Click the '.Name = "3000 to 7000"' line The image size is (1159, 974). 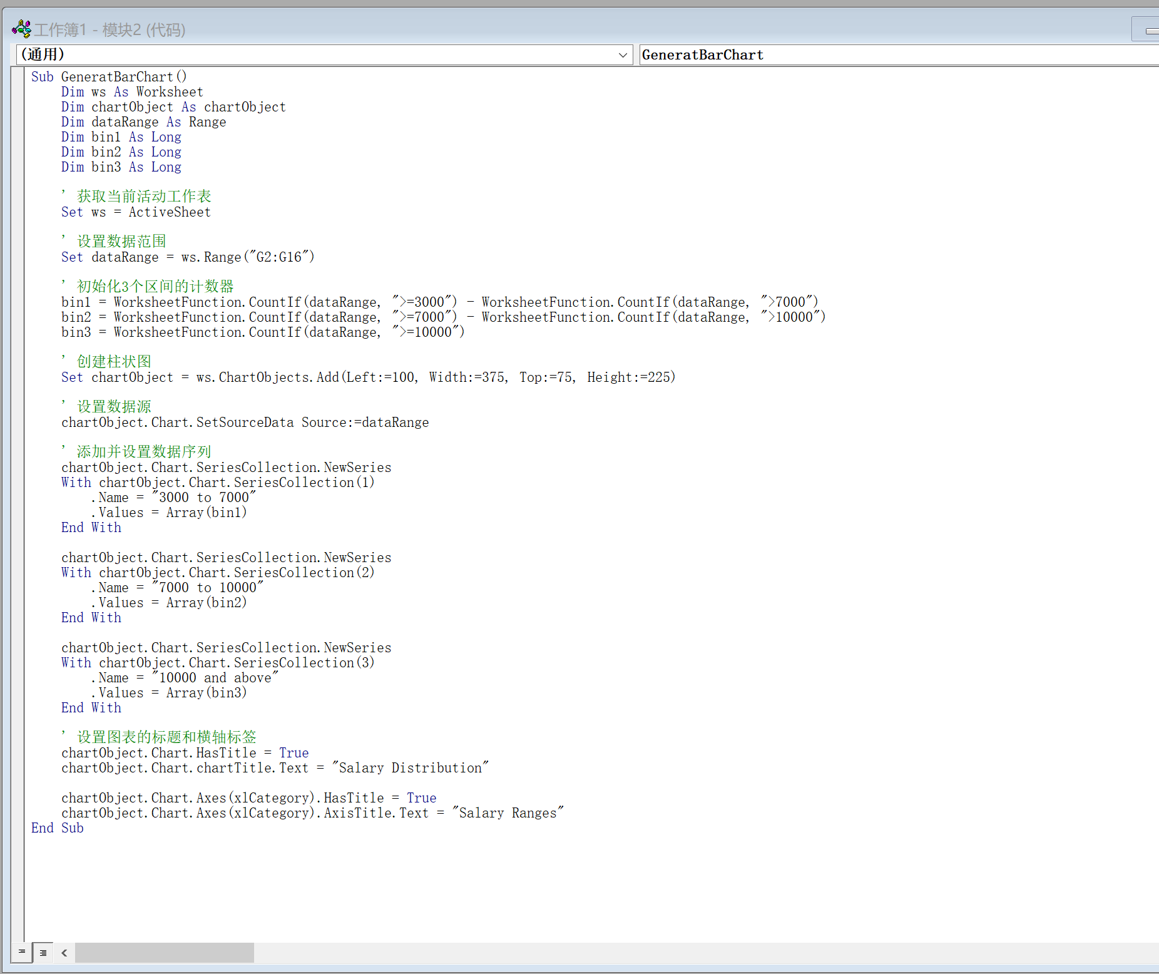pyautogui.click(x=173, y=498)
